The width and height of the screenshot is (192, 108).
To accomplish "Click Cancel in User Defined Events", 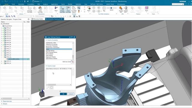I will pos(71,94).
